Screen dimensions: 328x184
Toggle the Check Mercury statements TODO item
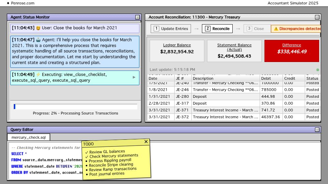pos(112,156)
